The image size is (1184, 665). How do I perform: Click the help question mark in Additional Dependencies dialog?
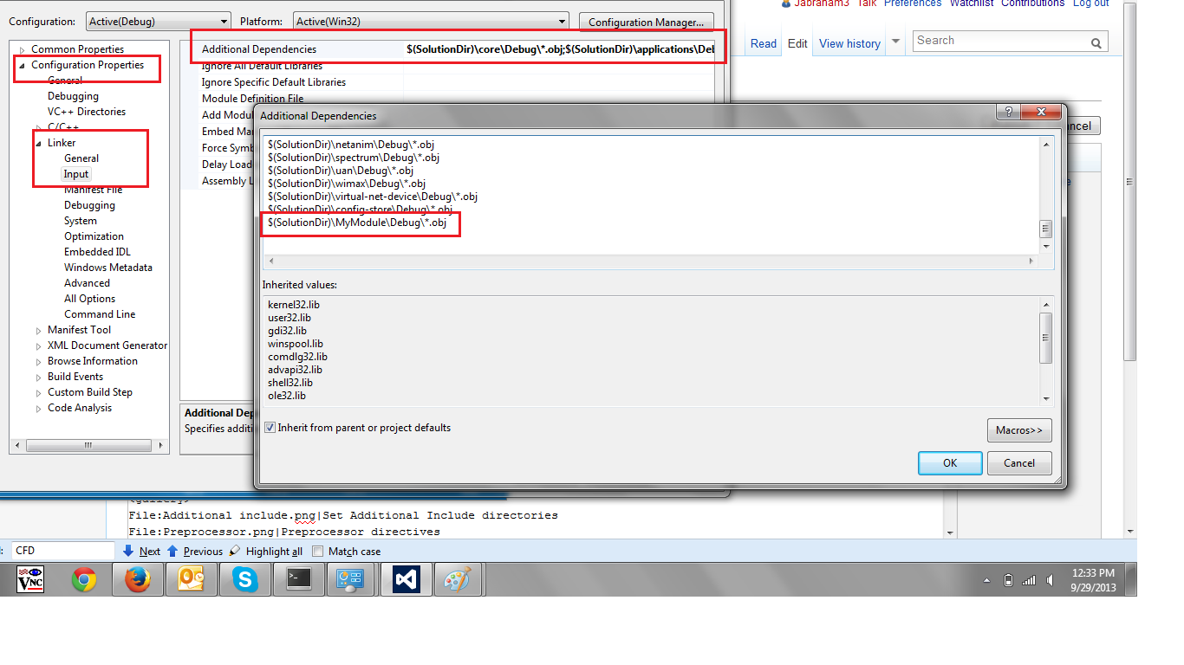click(x=1008, y=113)
